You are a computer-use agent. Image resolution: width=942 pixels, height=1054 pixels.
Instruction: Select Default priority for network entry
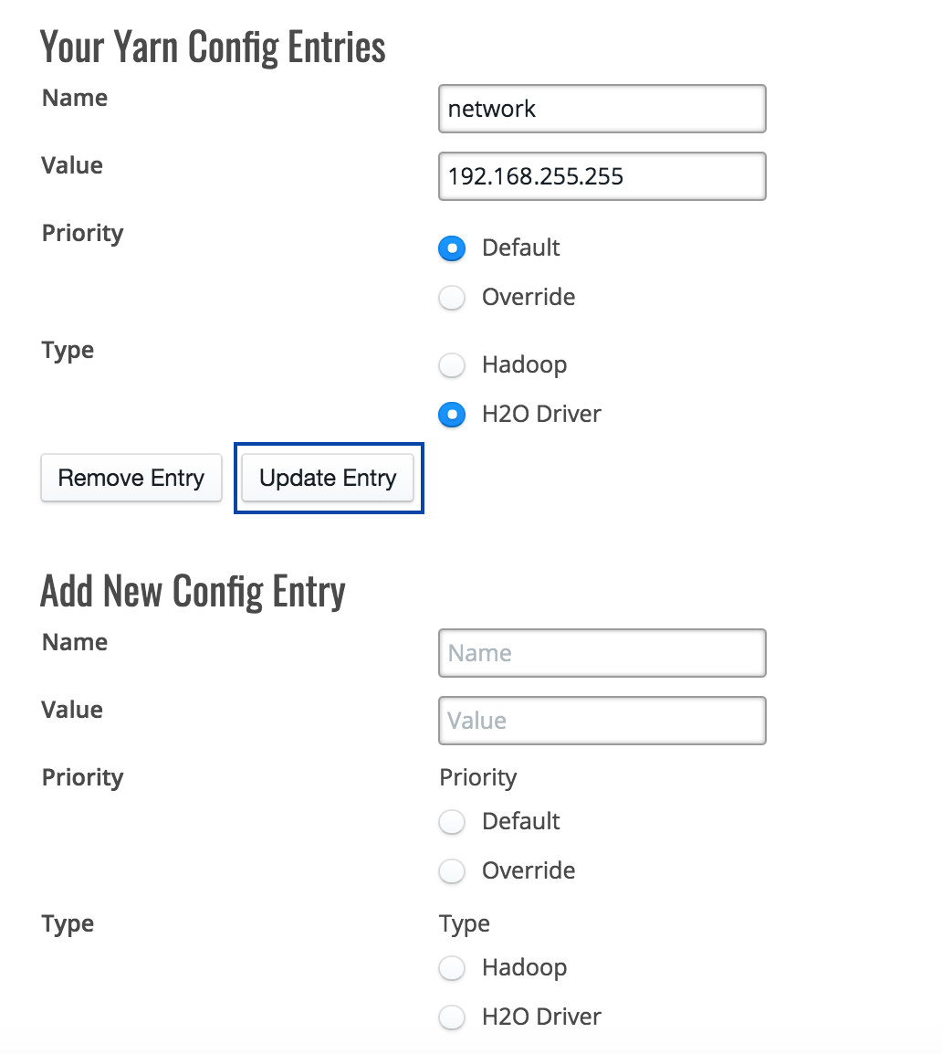coord(452,248)
